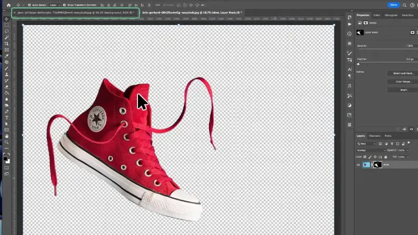This screenshot has height=235, width=418.
Task: Click the Share button
Action: pos(393,5)
